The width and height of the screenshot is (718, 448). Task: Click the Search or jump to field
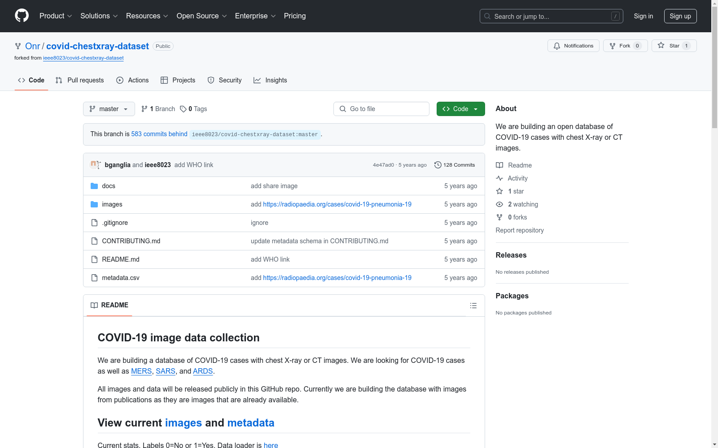coord(552,16)
